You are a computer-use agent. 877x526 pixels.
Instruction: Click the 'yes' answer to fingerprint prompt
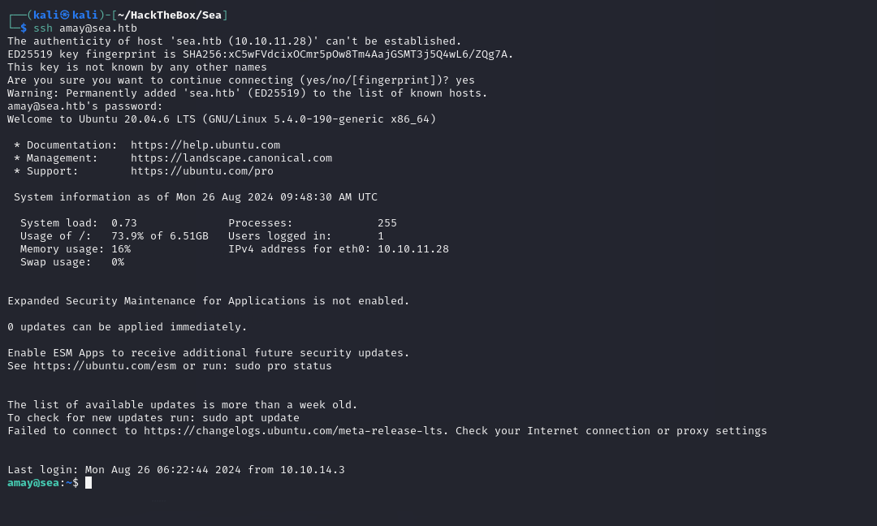[x=464, y=80]
